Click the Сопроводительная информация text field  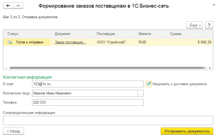108,120
